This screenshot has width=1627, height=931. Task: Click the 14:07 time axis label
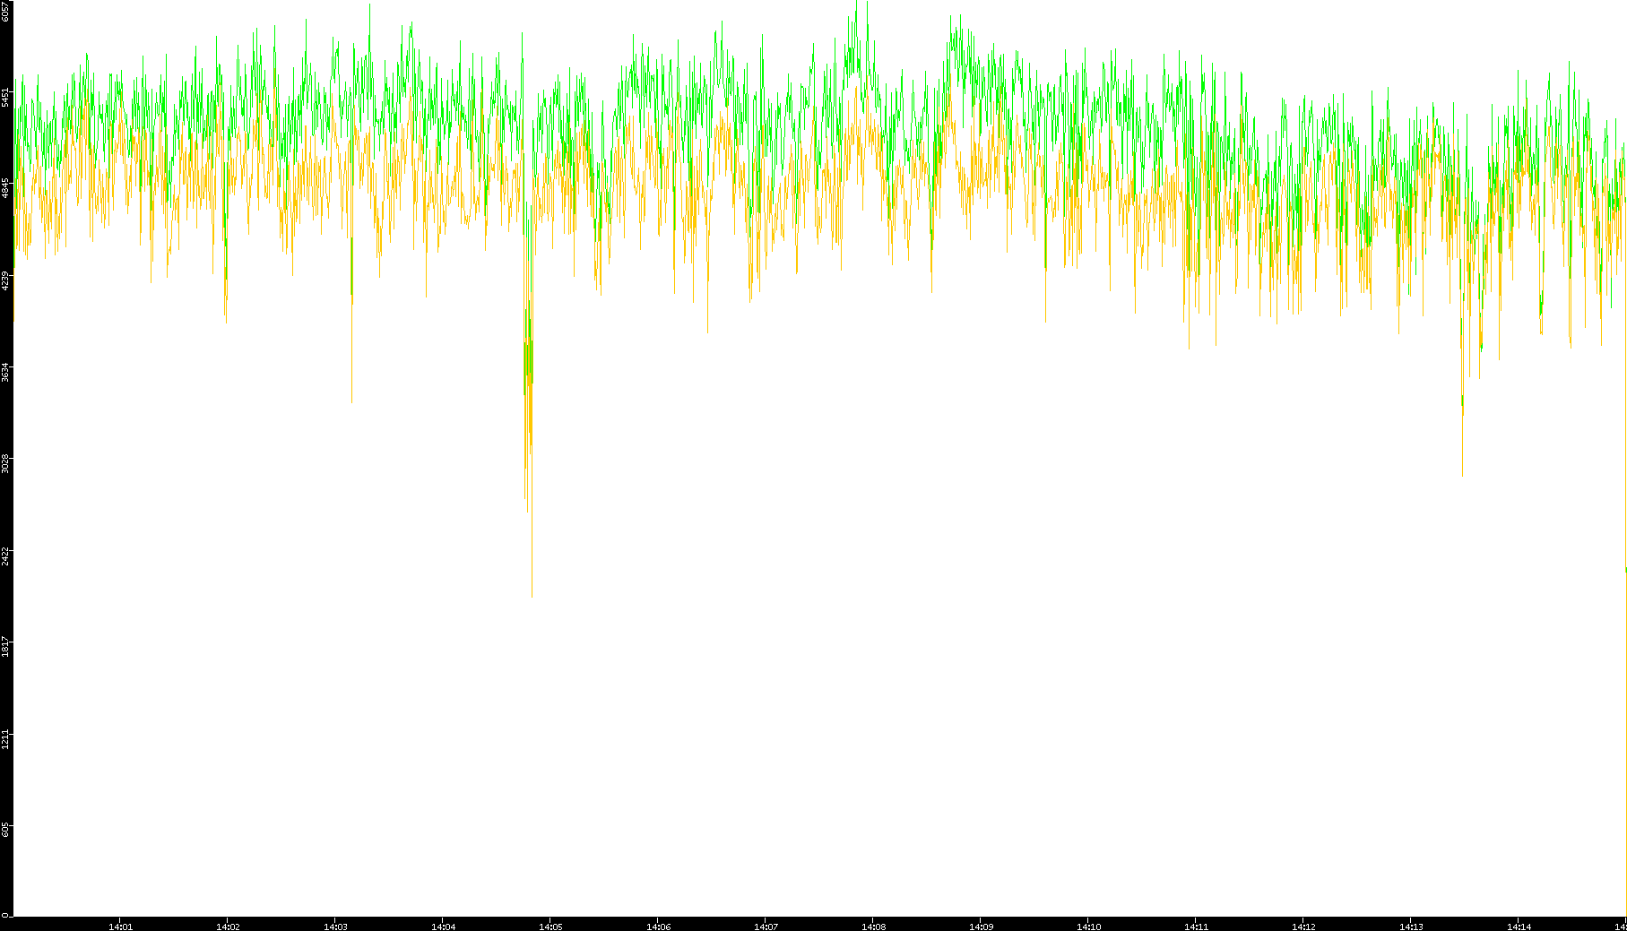766,926
